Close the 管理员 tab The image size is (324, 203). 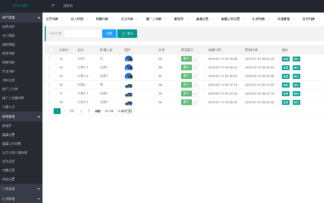coord(188,19)
